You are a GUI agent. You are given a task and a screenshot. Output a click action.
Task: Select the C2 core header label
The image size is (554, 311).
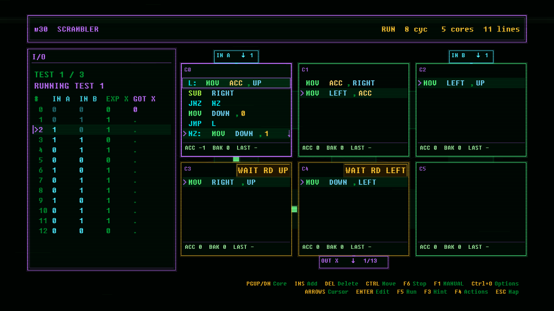click(x=423, y=70)
